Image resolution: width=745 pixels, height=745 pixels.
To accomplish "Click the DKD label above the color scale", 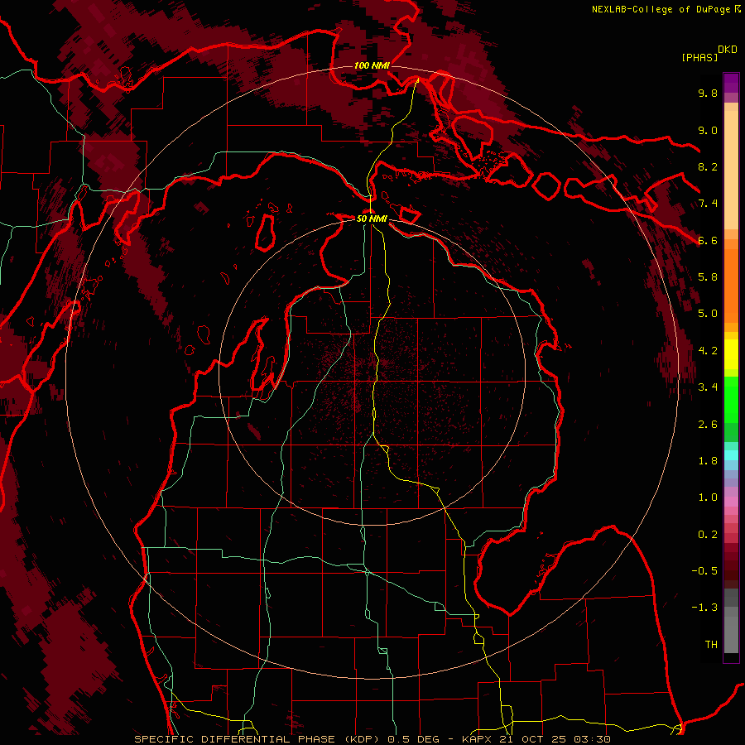I will click(x=727, y=50).
